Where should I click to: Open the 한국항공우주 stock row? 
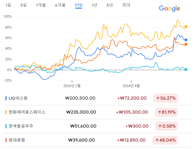click(x=97, y=126)
